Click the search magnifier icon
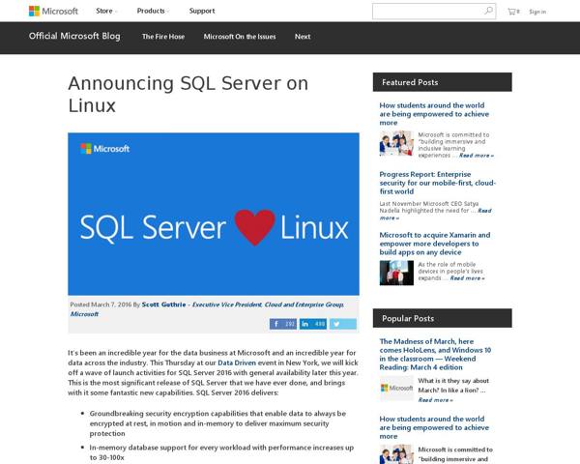 (x=488, y=12)
